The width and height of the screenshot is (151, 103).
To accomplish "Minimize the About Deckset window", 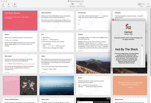I will pos(116,20).
